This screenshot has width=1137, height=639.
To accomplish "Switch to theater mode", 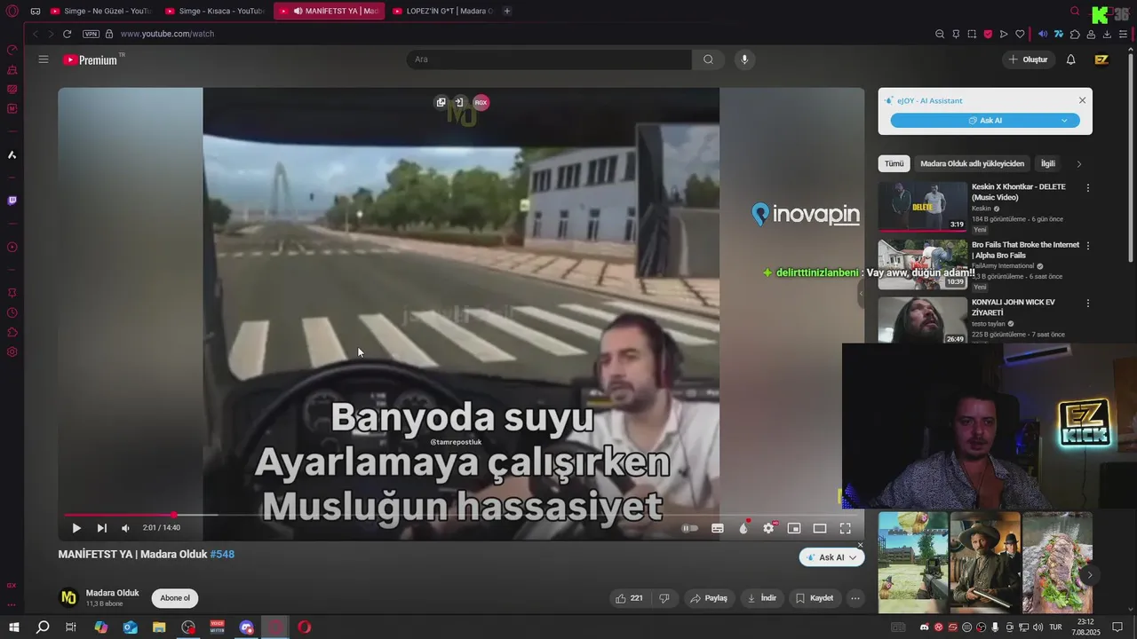I will point(820,528).
